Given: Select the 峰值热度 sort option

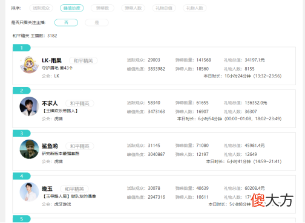Looking at the screenshot, I should tap(72, 8).
